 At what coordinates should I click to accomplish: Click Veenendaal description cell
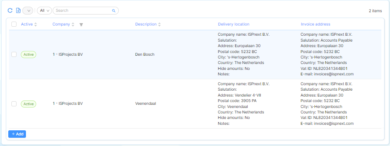click(145, 104)
